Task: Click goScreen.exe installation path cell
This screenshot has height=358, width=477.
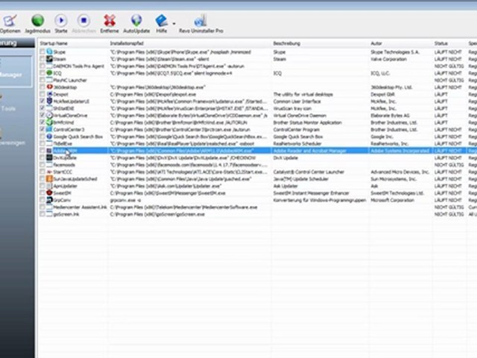Action: [157, 214]
